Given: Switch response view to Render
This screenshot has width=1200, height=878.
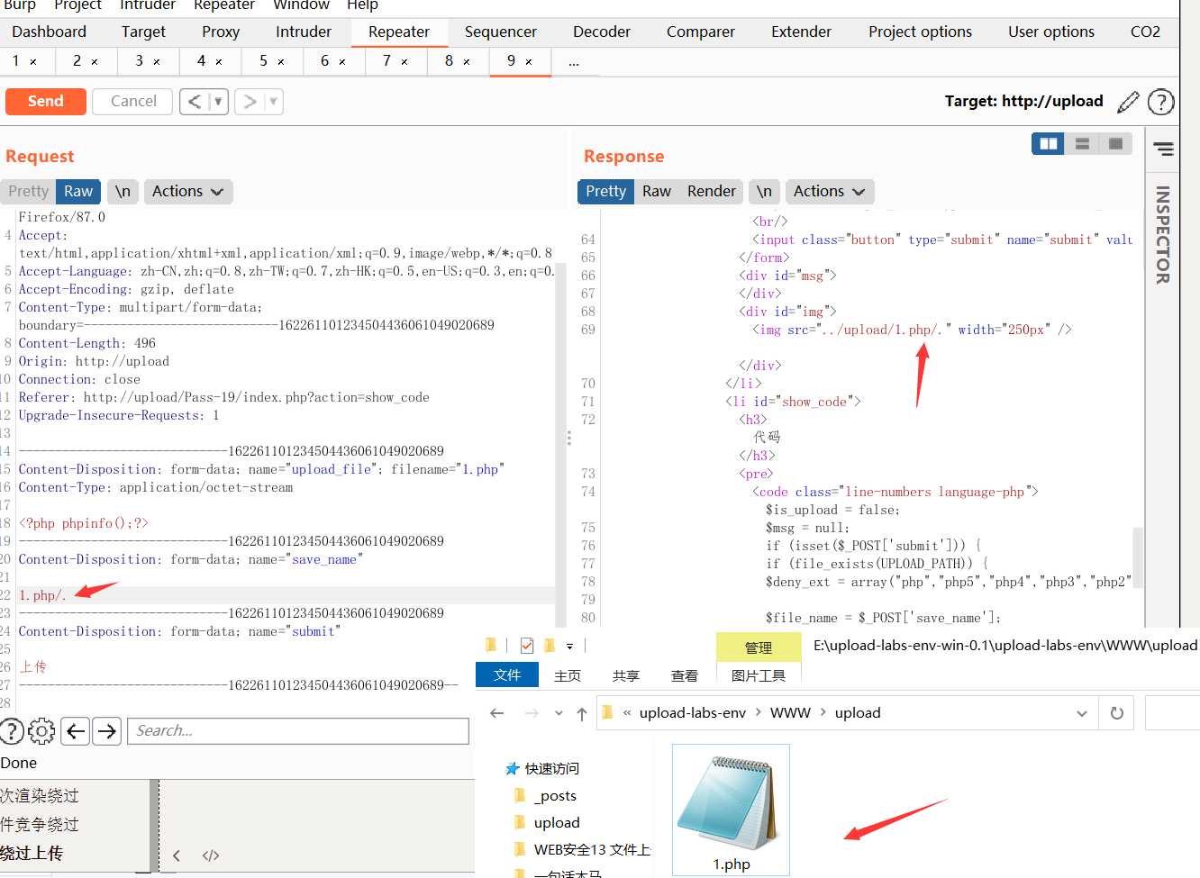Looking at the screenshot, I should [x=712, y=191].
